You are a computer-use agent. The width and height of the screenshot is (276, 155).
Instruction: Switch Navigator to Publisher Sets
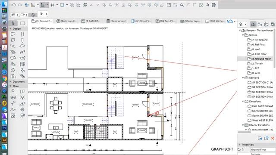[x=273, y=25]
